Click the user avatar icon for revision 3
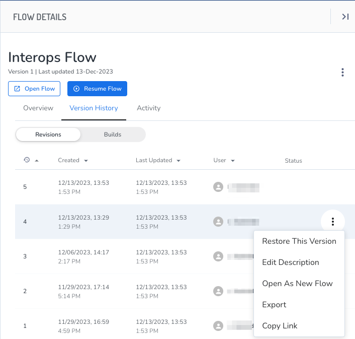355x339 pixels. [218, 256]
